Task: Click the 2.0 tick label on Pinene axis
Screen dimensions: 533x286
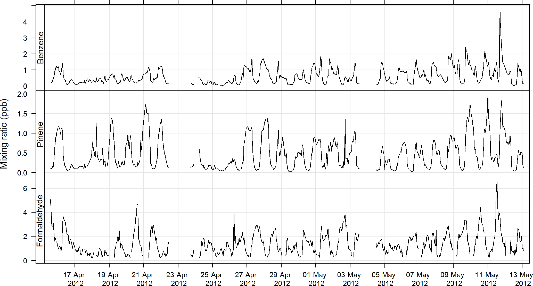Action: [22, 94]
